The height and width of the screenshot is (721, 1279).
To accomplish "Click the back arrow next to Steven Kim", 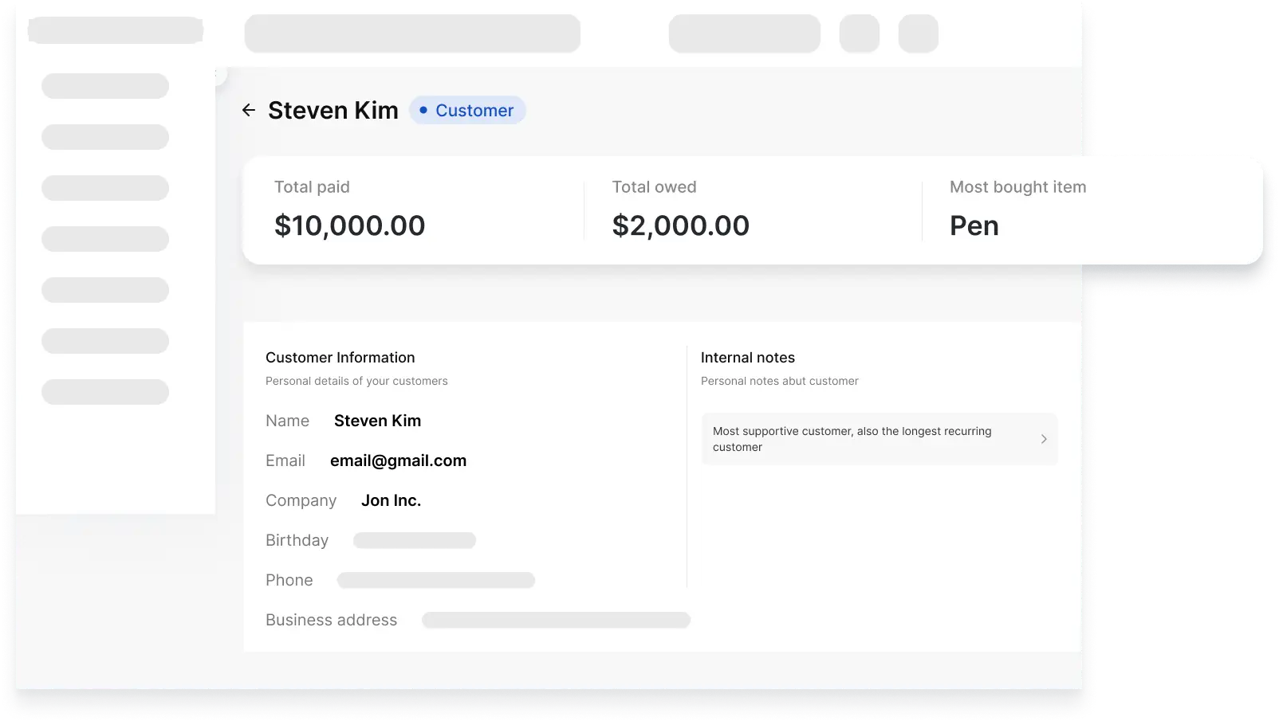I will pyautogui.click(x=248, y=110).
